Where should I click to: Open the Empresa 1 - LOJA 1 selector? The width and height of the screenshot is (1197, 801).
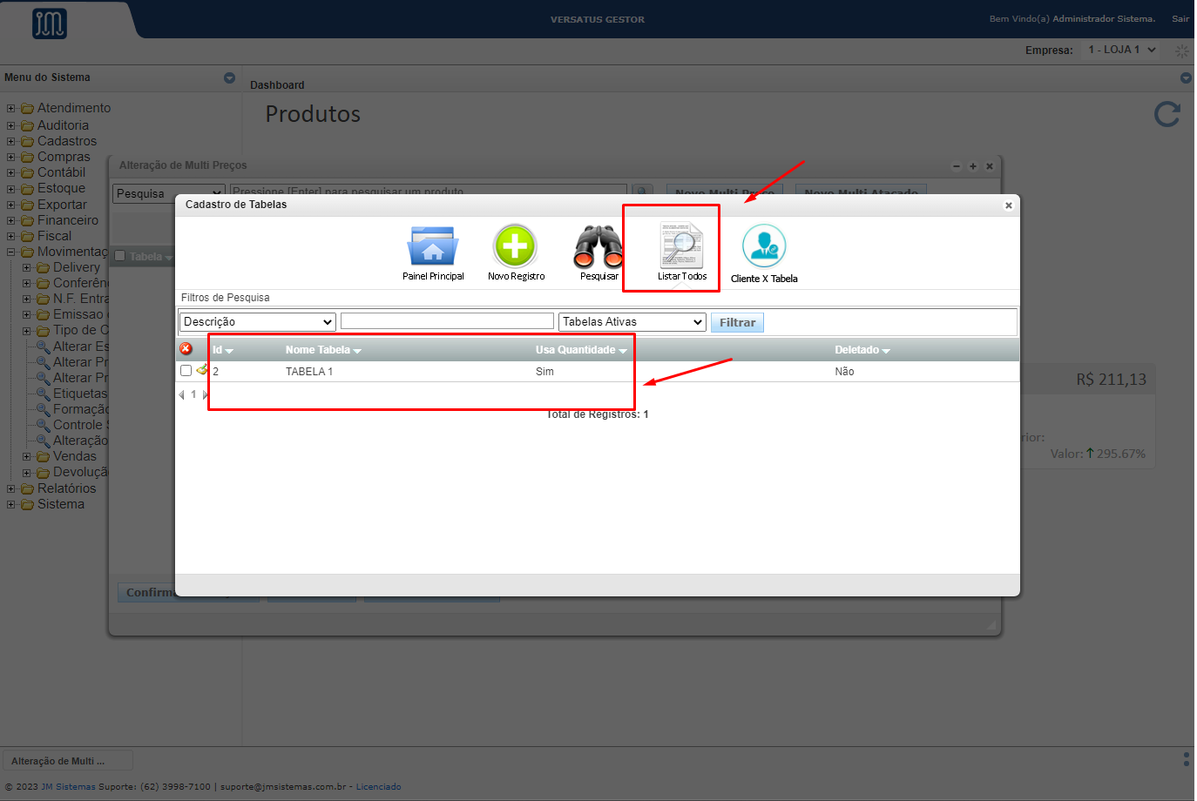[x=1121, y=50]
